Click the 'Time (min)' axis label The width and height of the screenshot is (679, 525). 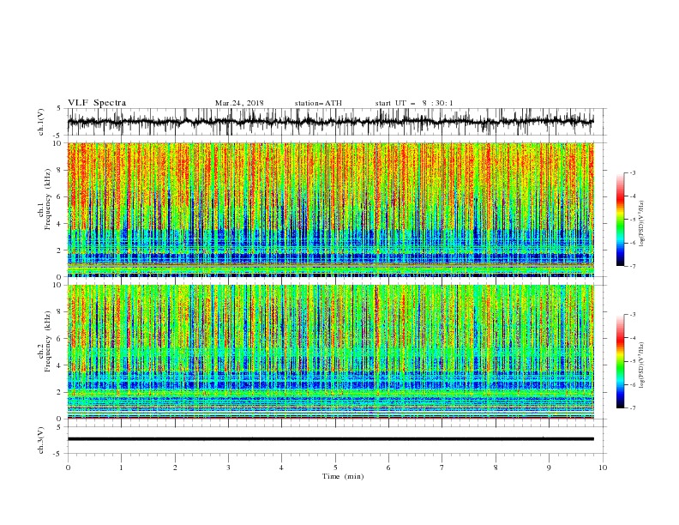tap(343, 476)
